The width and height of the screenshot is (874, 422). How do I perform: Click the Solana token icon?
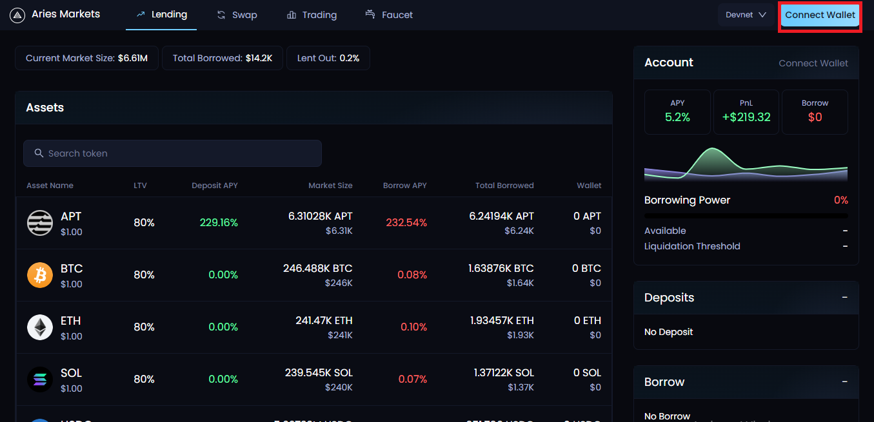pos(40,379)
